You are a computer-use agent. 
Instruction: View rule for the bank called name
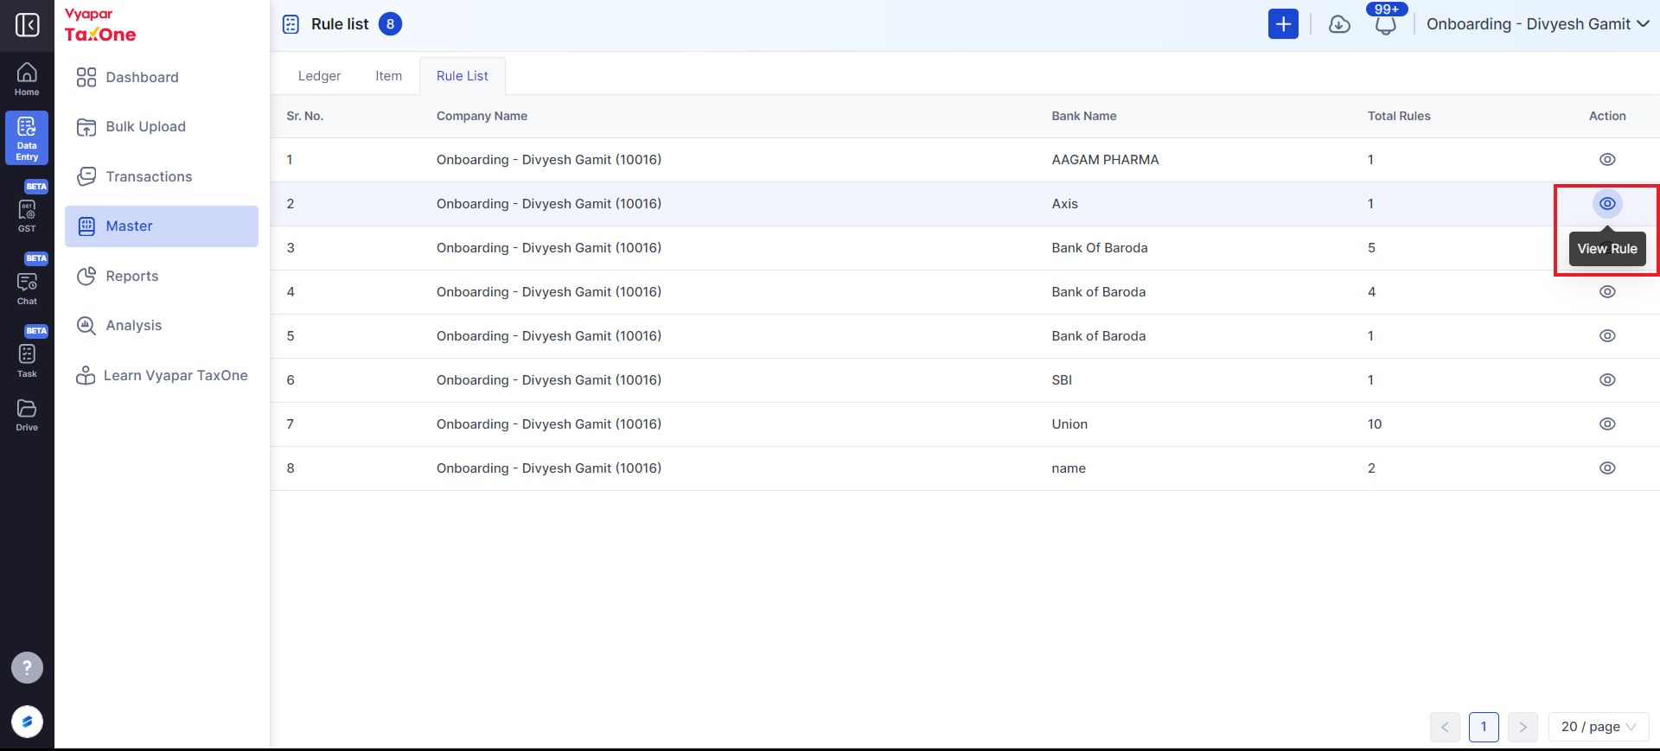coord(1607,468)
